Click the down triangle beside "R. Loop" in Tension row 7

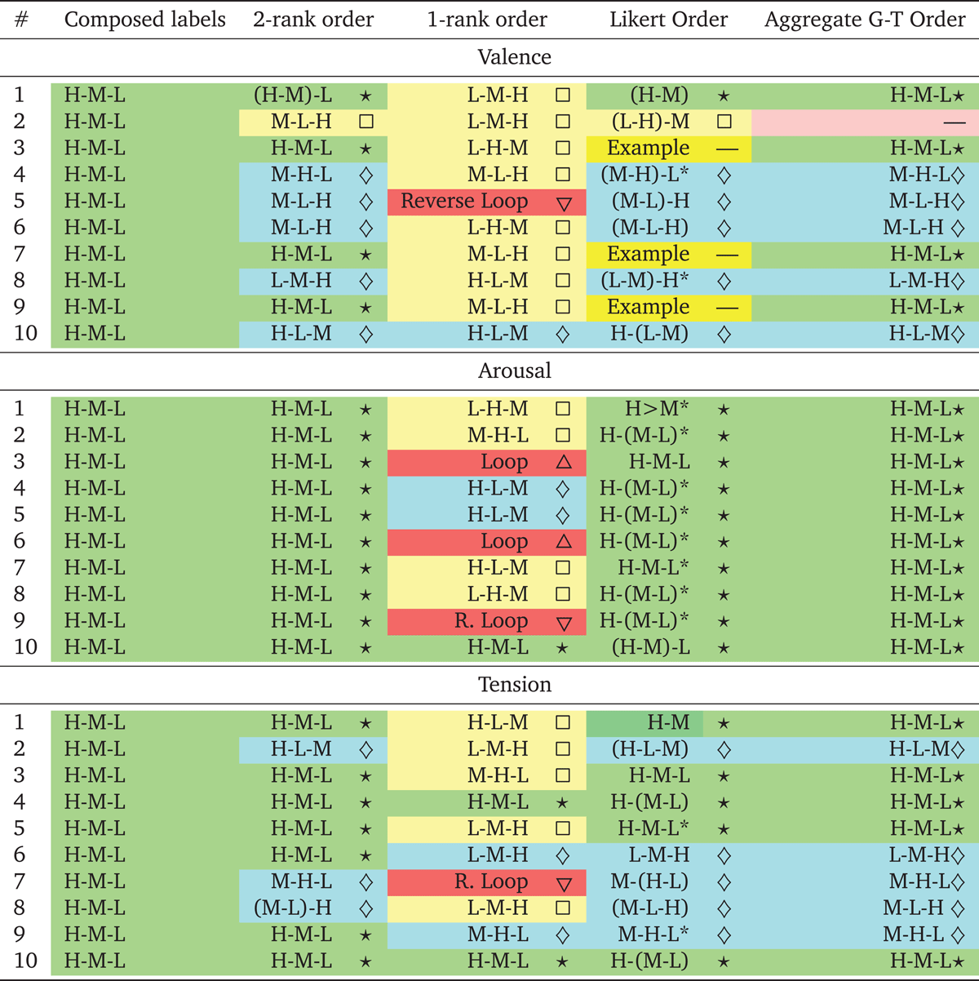(563, 883)
